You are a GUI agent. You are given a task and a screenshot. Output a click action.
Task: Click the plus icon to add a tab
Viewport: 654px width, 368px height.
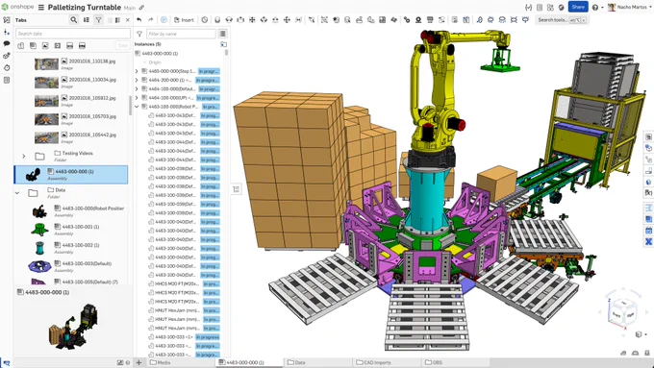pyautogui.click(x=138, y=362)
